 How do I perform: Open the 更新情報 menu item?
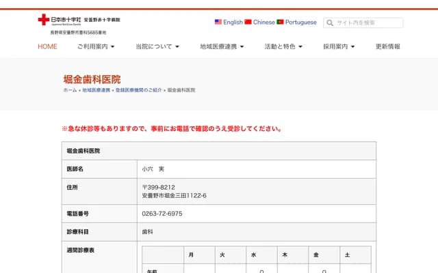[388, 46]
